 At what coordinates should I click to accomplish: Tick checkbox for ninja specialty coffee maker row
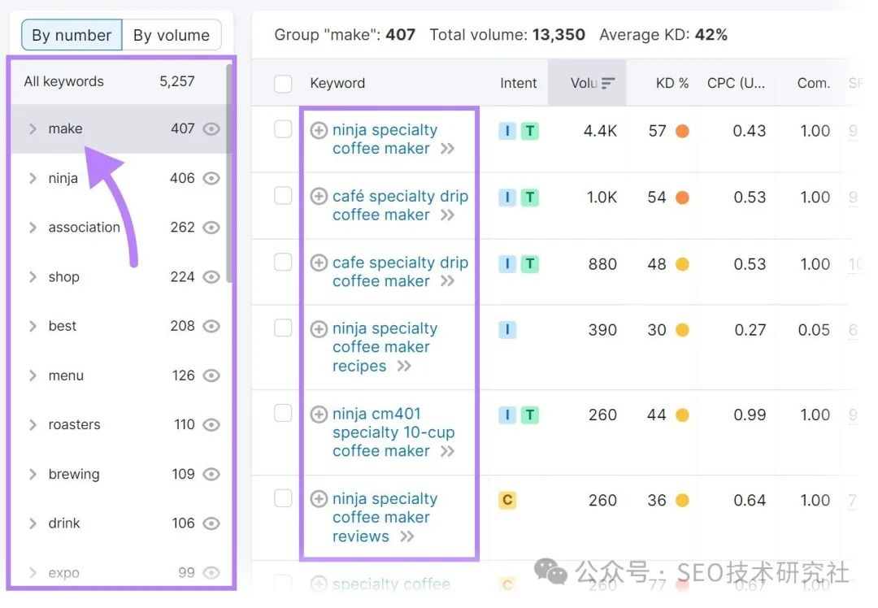coord(283,130)
